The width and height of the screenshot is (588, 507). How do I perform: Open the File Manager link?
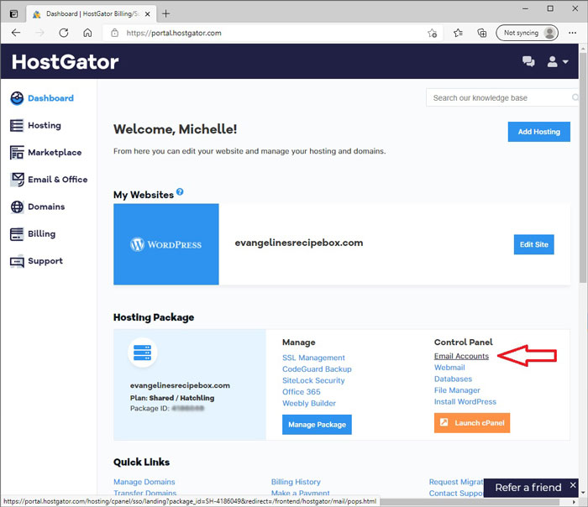(x=457, y=390)
